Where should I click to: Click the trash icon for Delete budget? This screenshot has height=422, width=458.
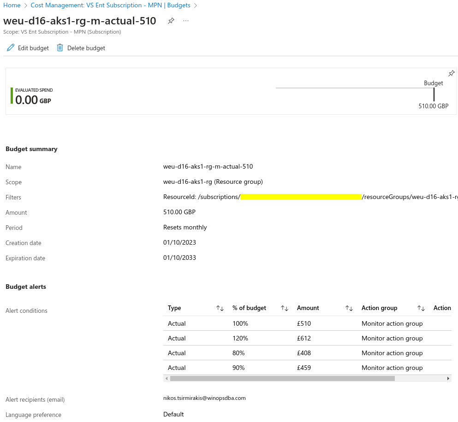click(x=60, y=48)
